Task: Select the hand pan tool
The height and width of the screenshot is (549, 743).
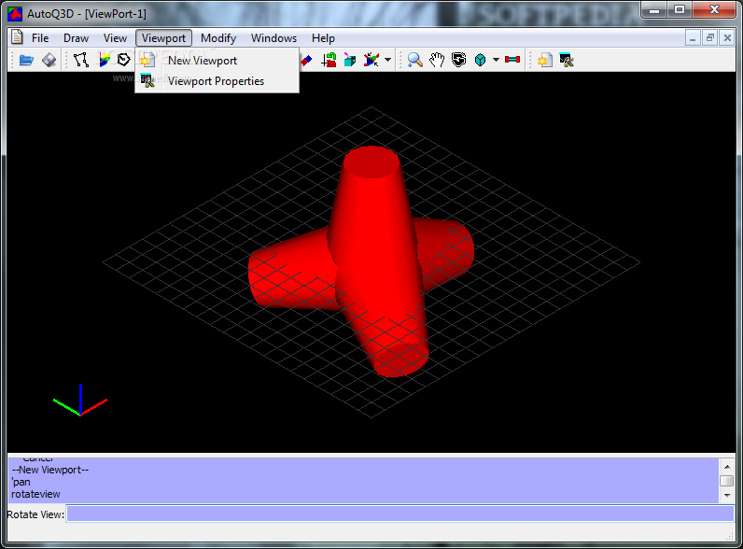Action: point(437,60)
